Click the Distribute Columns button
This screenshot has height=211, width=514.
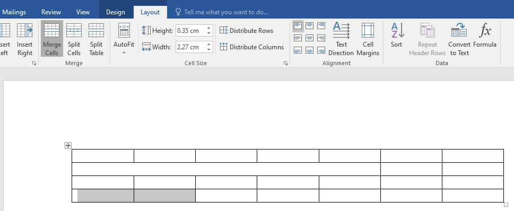point(252,47)
